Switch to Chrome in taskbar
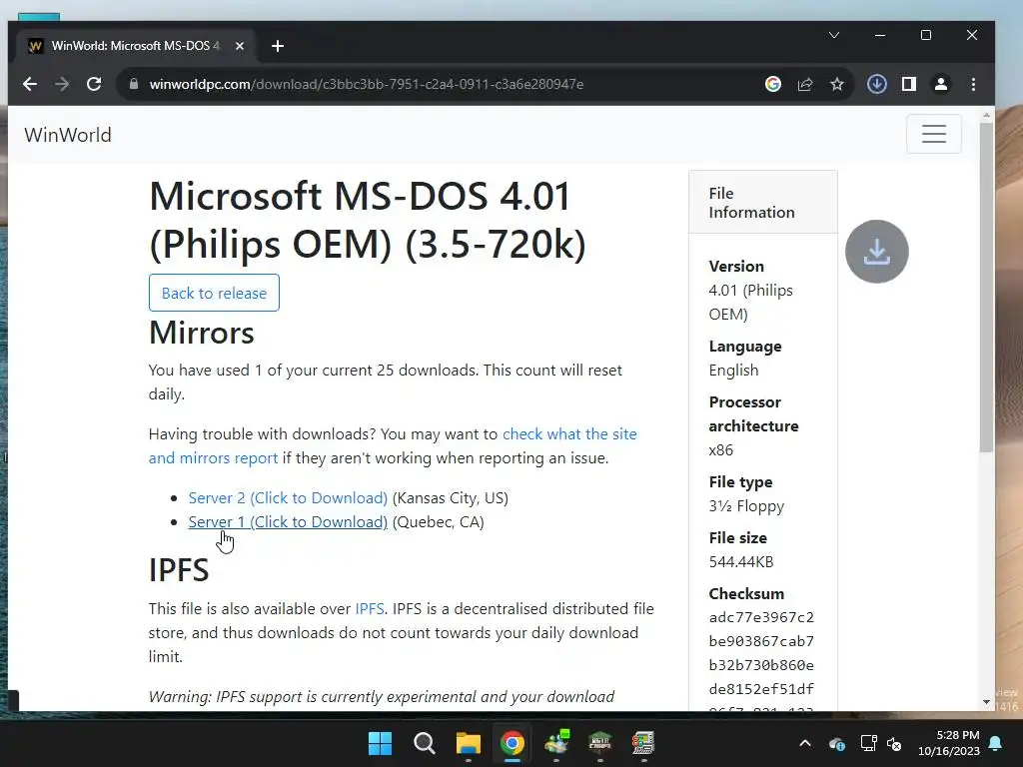 click(512, 743)
